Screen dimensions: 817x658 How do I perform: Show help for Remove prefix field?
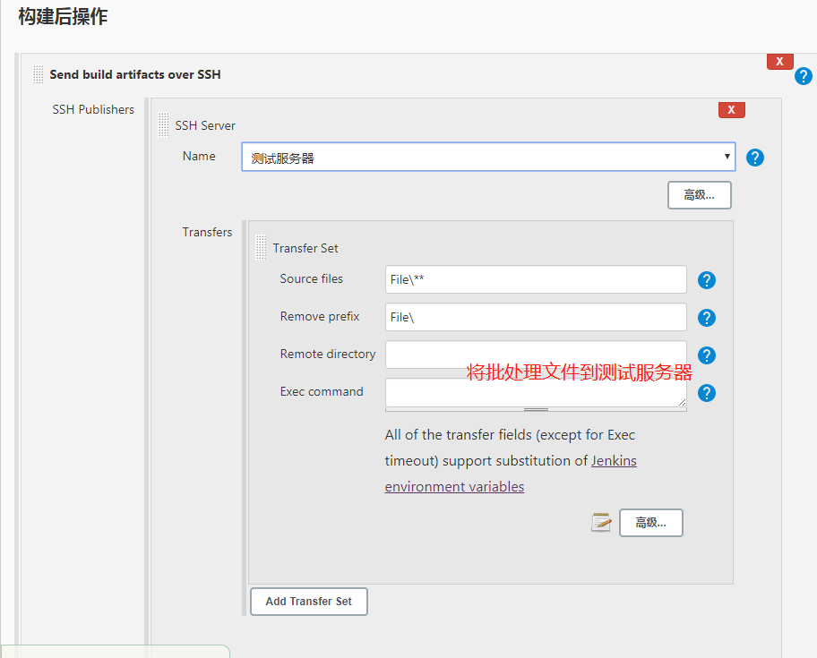pos(707,318)
